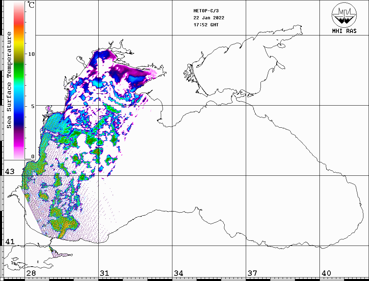Click the °C unit label
369x281 pixels.
[31, 5]
